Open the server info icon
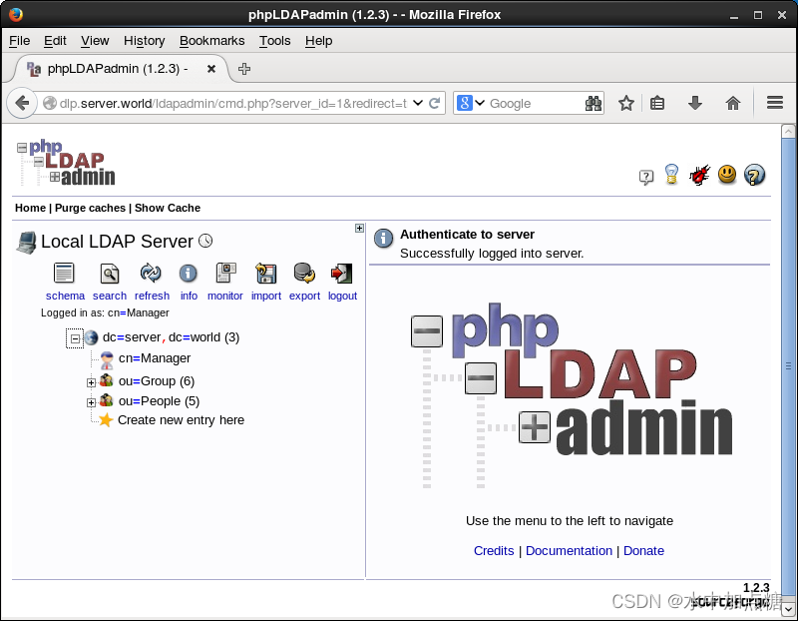Viewport: 798px width, 621px height. (189, 274)
